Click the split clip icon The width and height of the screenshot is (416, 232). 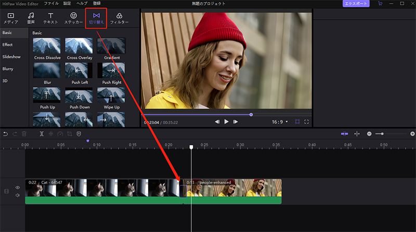click(42, 134)
